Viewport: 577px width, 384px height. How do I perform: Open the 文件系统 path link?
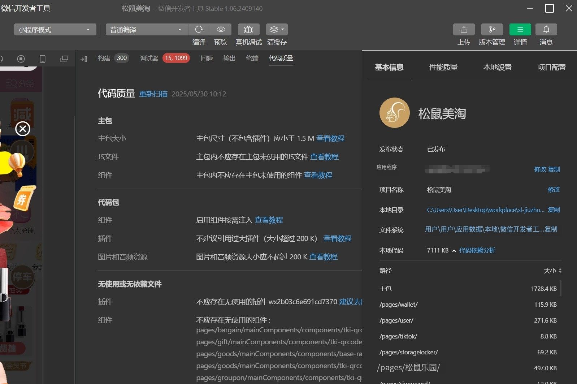tap(485, 229)
